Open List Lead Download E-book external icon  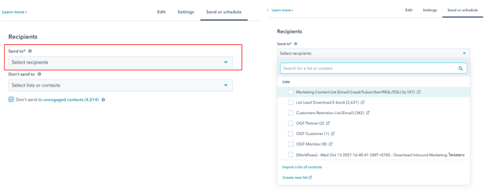363,102
